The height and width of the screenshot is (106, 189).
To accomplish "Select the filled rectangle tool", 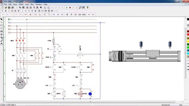I will 1,32.
